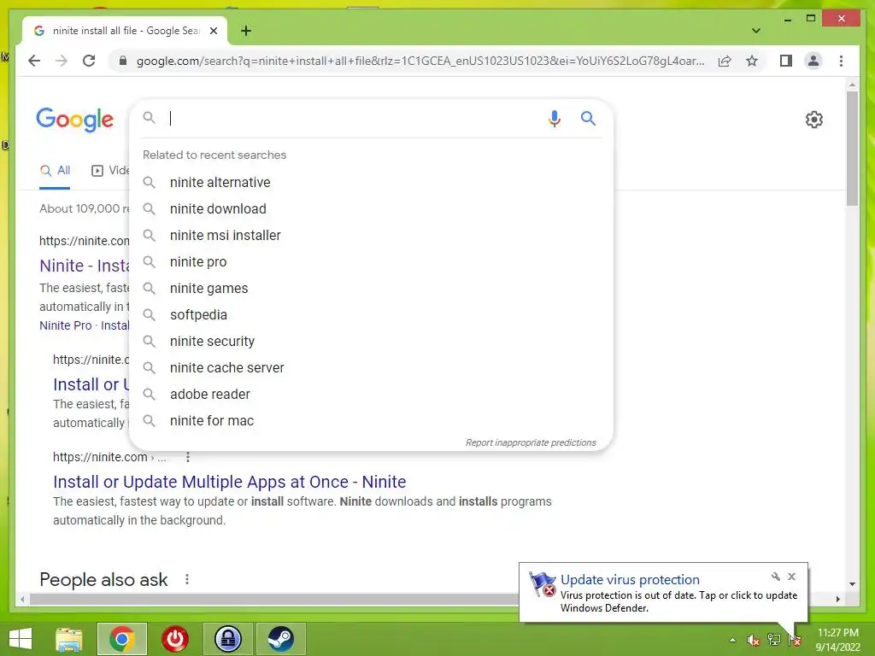This screenshot has height=656, width=875.
Task: Open Install or Update Multiple Apps at Once link
Action: 229,482
